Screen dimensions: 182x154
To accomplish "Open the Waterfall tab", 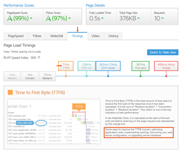I will (x=57, y=36).
